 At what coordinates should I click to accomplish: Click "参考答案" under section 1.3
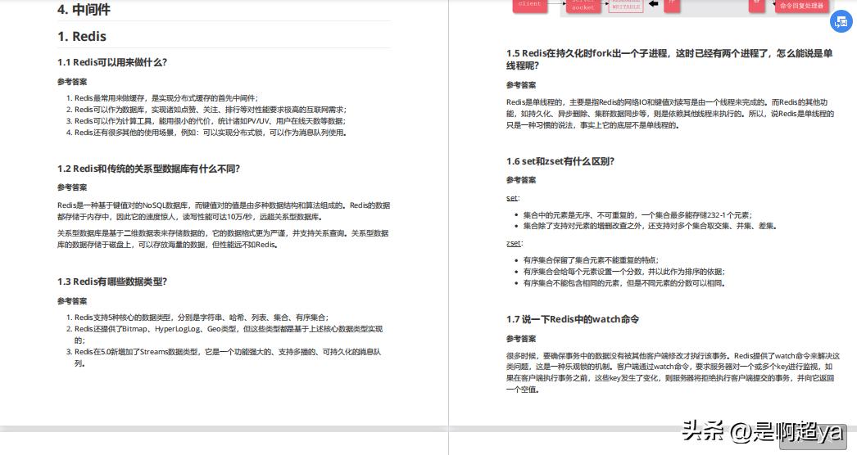(x=72, y=301)
